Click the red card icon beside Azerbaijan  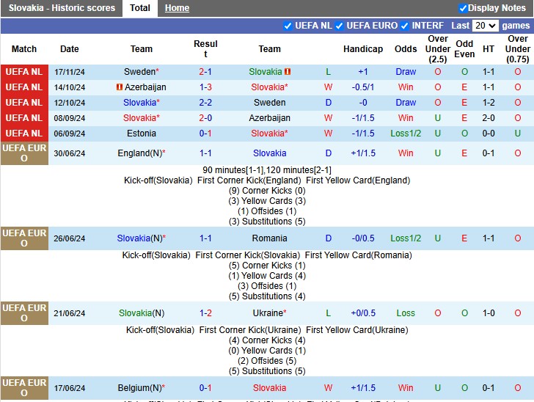(x=120, y=87)
